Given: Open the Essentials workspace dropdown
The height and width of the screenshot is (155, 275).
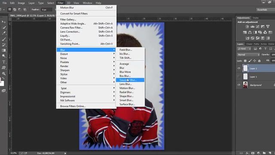Looking at the screenshot, I should point(266,9).
